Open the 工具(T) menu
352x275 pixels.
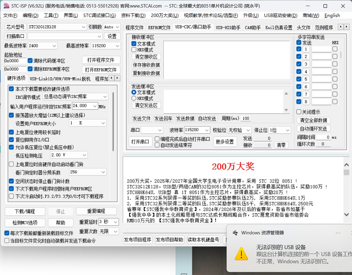(51, 16)
